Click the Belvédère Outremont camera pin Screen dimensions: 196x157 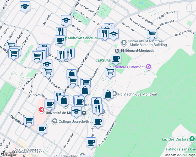point(149,67)
